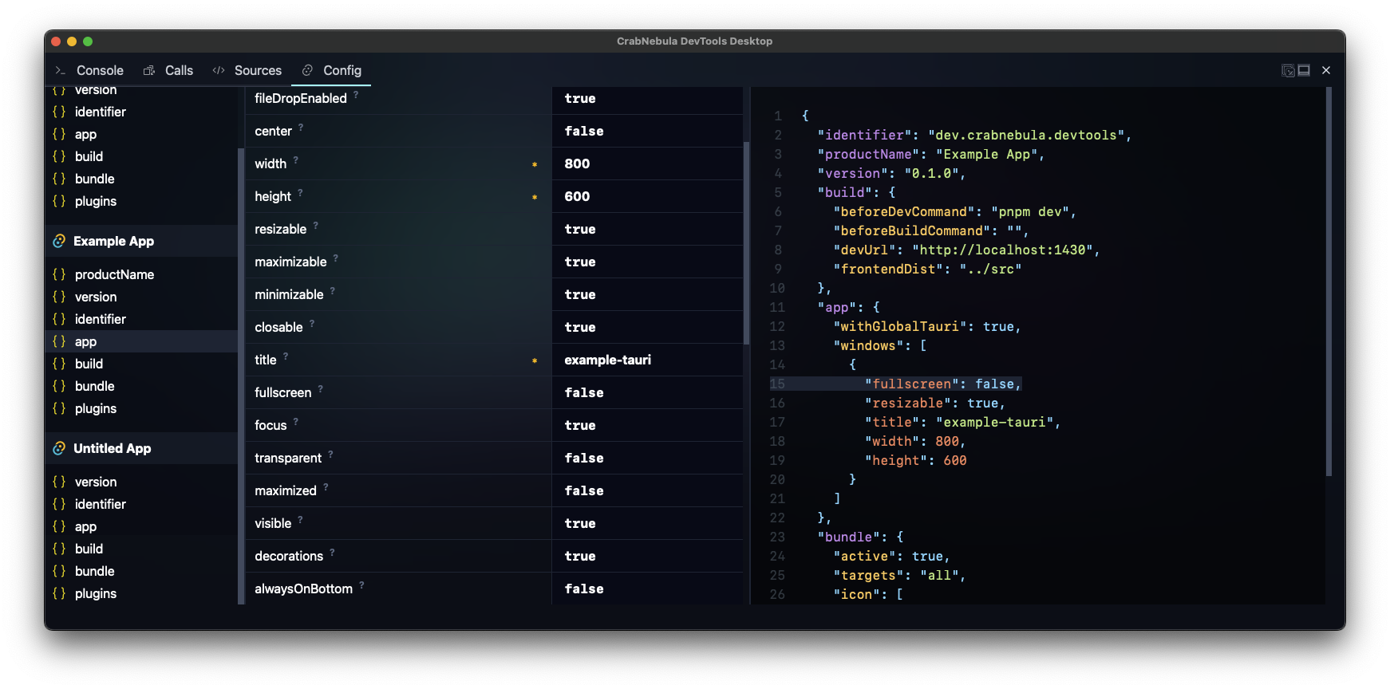Switch to the Calls tab
The image size is (1390, 689).
[x=168, y=70]
